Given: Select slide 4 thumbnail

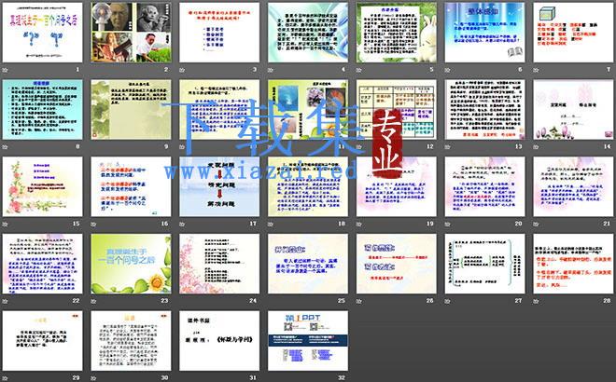Looking at the screenshot, I should click(x=308, y=33).
